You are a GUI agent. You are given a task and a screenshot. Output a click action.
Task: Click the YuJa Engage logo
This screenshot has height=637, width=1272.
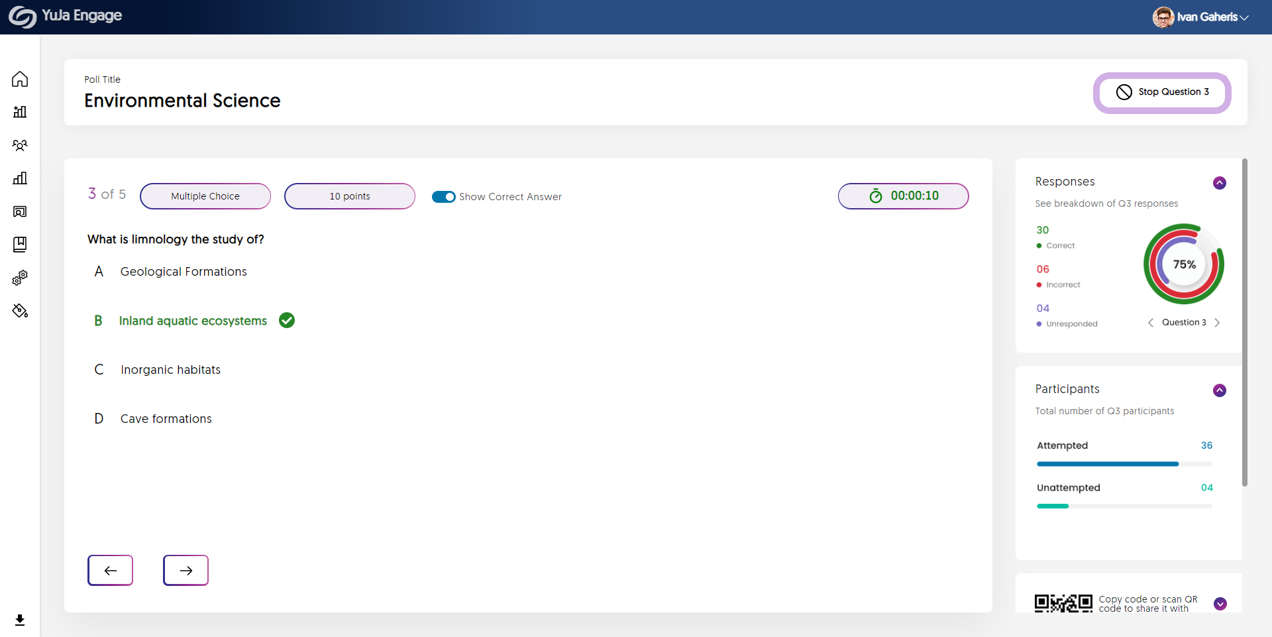[x=65, y=17]
